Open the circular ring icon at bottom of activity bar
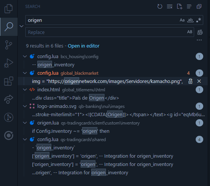 point(9,135)
